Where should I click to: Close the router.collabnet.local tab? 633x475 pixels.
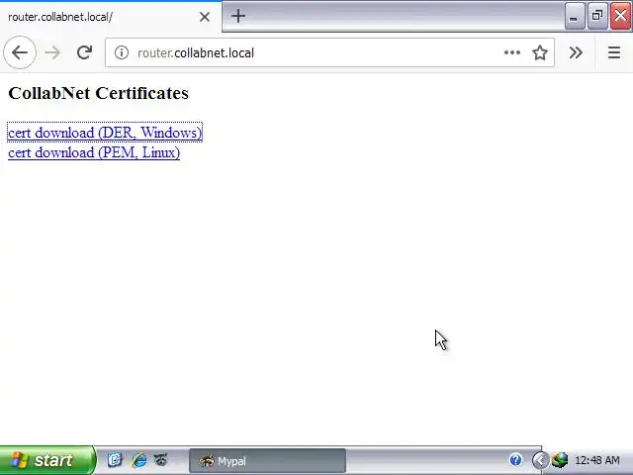205,17
